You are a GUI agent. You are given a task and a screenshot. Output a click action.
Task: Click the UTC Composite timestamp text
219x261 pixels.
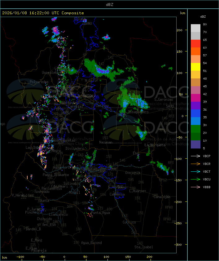pos(43,13)
